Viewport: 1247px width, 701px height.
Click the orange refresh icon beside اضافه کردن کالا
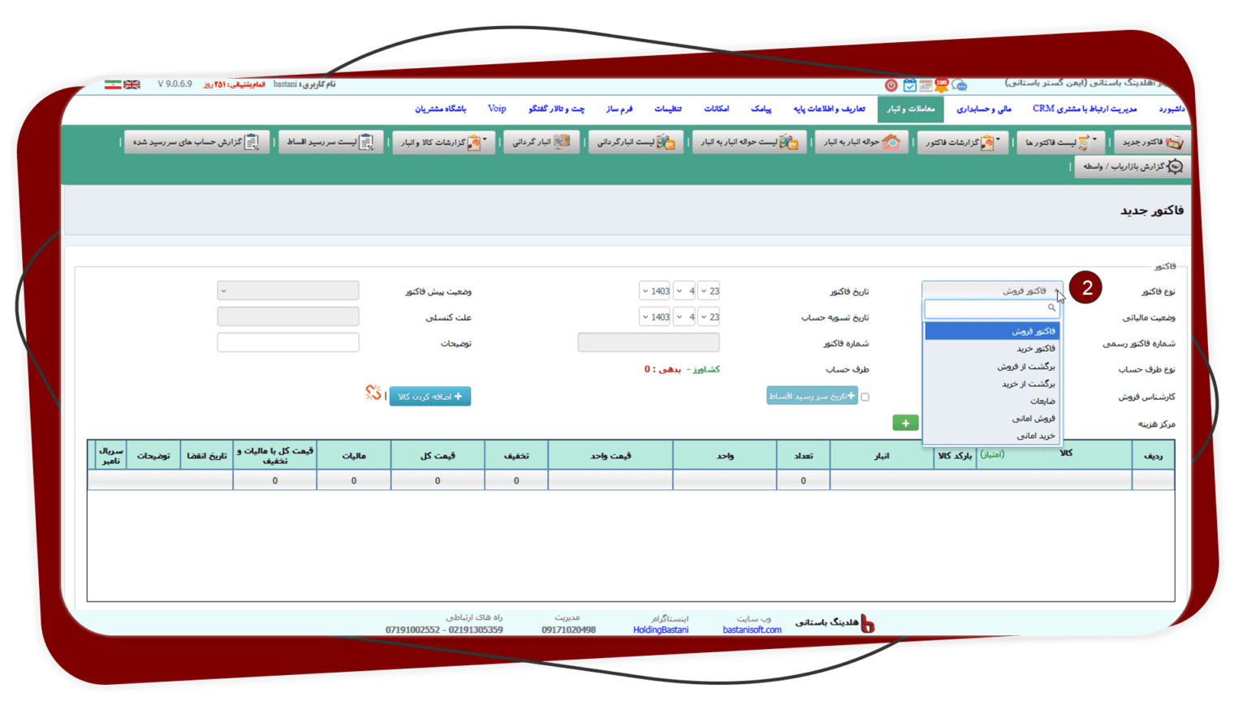click(x=373, y=394)
